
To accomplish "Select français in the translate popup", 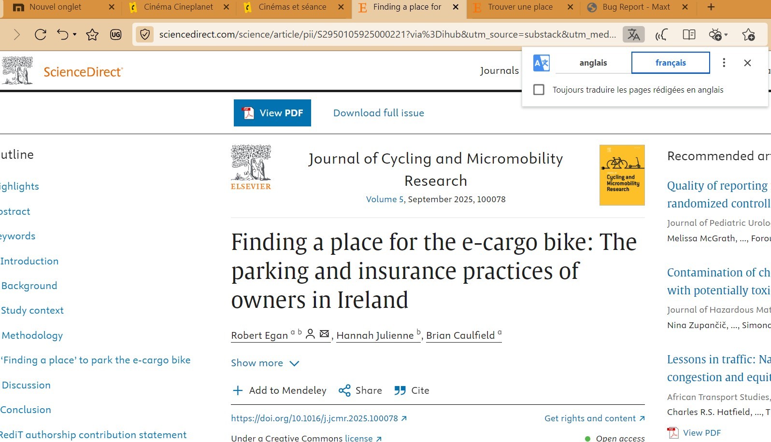I will tap(671, 63).
